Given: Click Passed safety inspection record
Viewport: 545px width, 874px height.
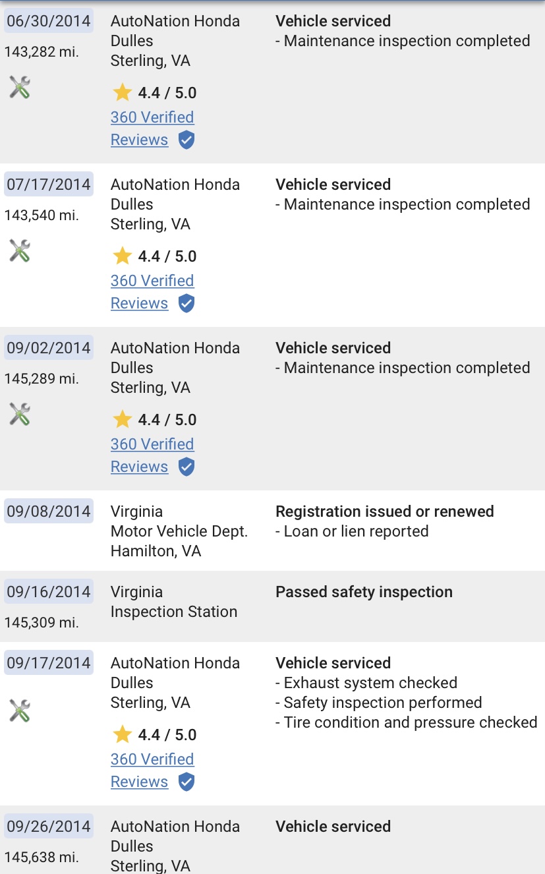Looking at the screenshot, I should point(364,592).
